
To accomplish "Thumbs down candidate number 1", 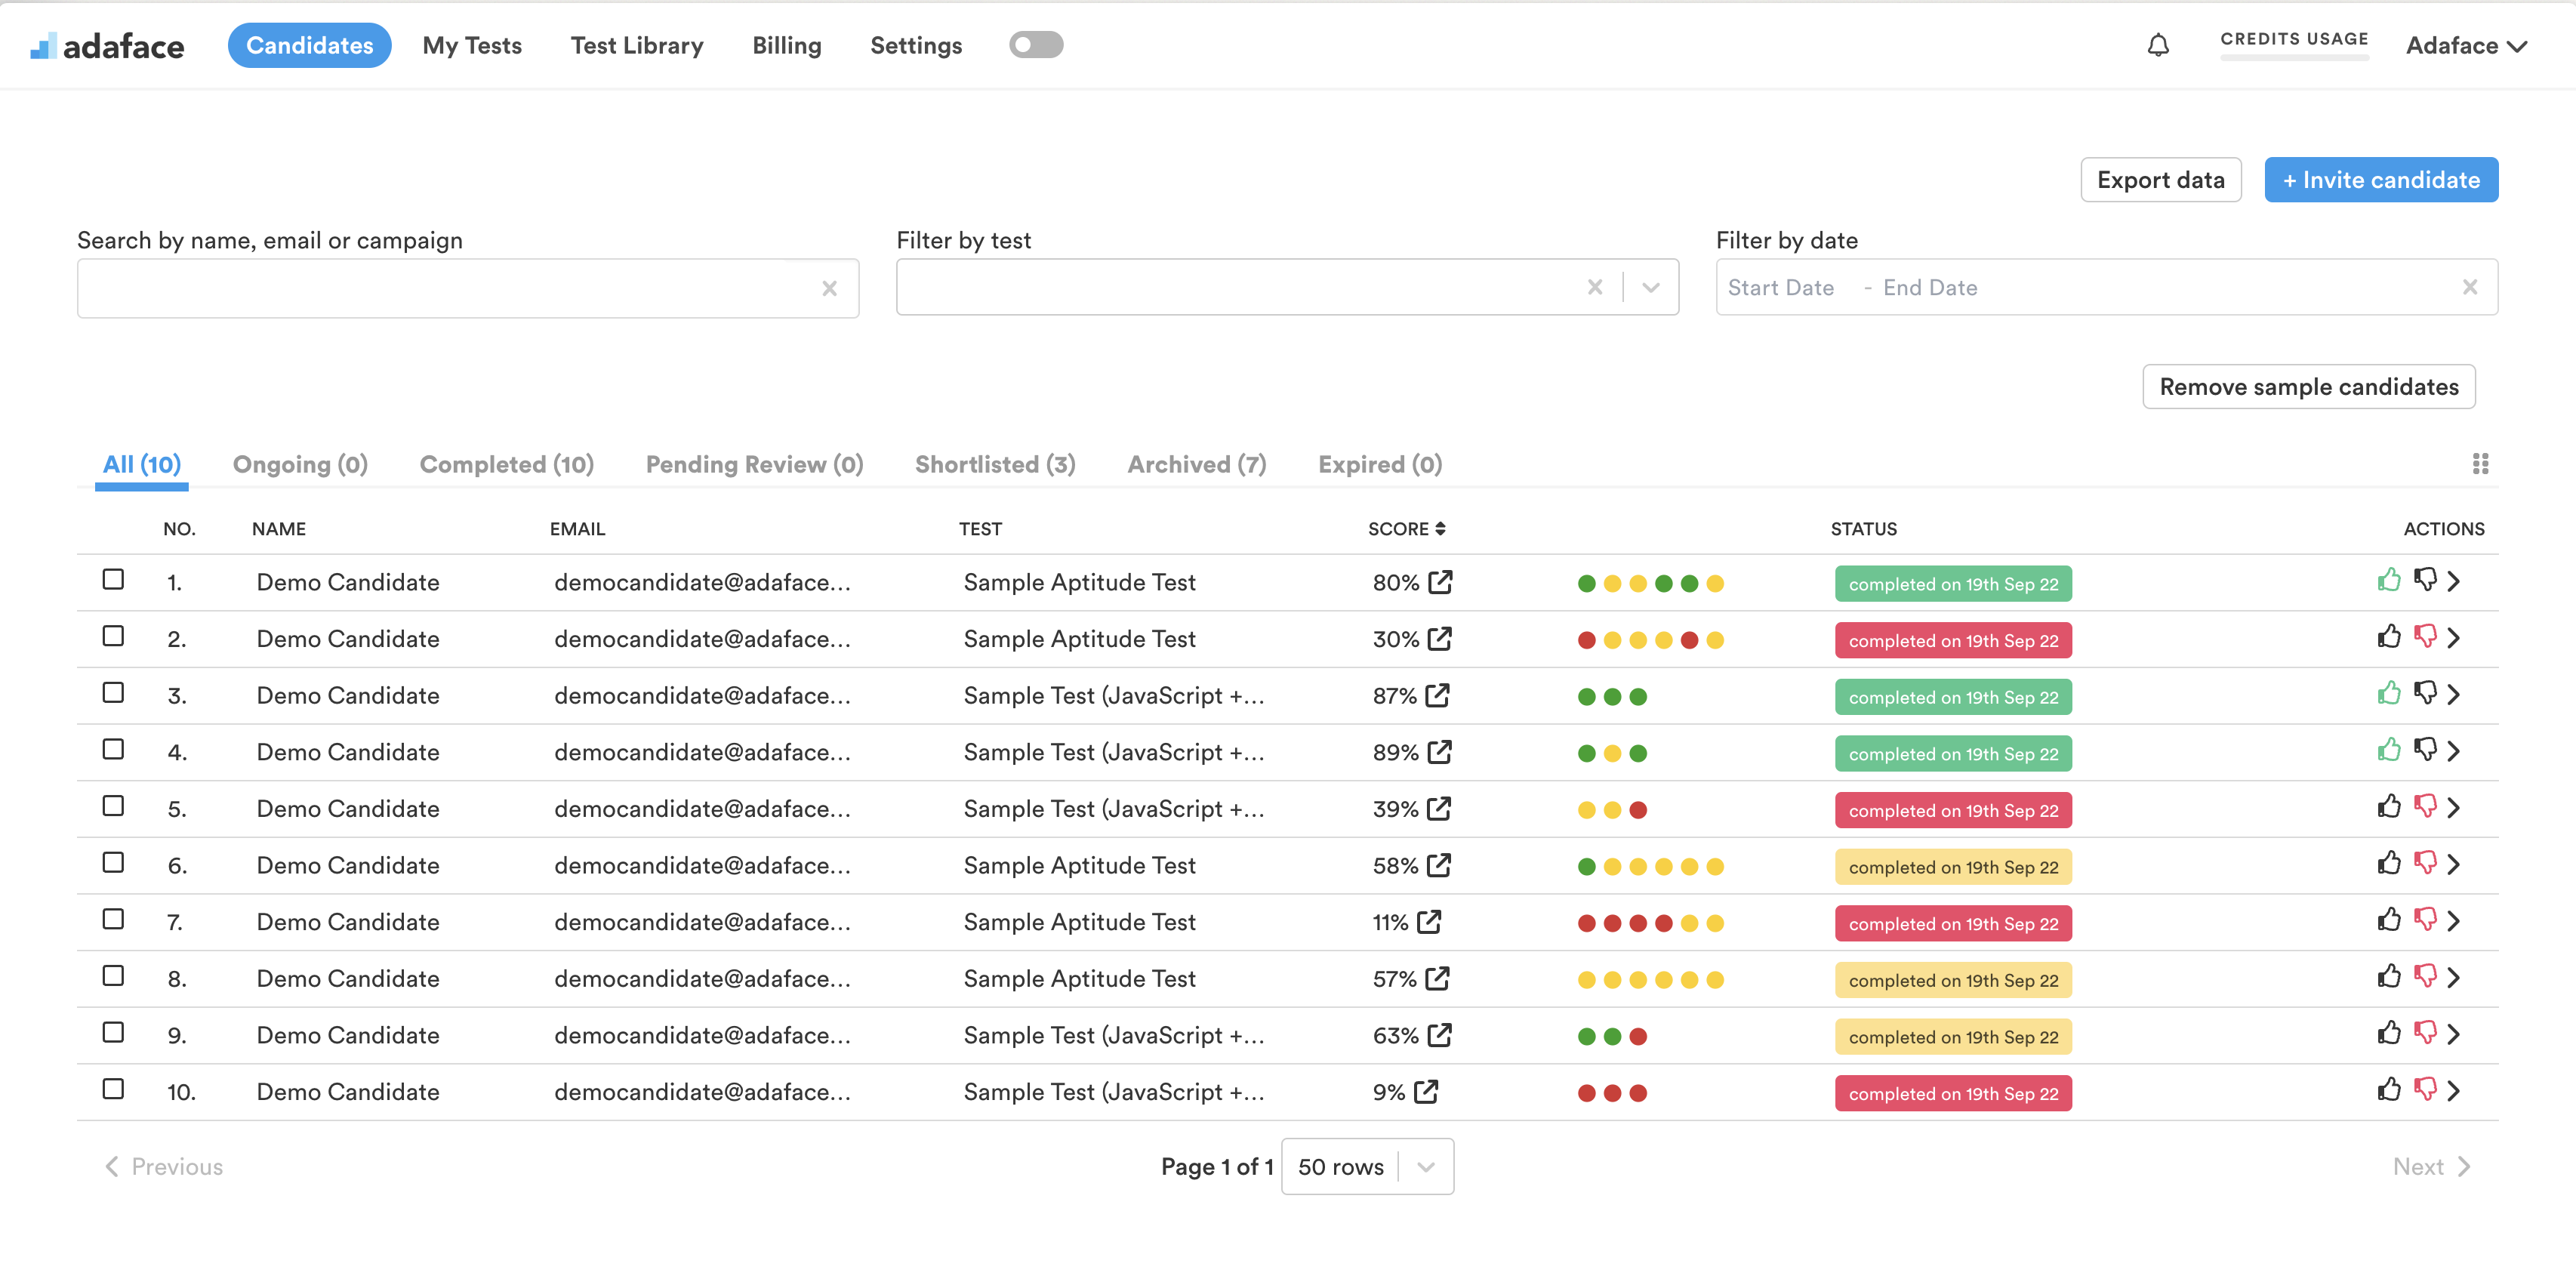I will pos(2425,580).
